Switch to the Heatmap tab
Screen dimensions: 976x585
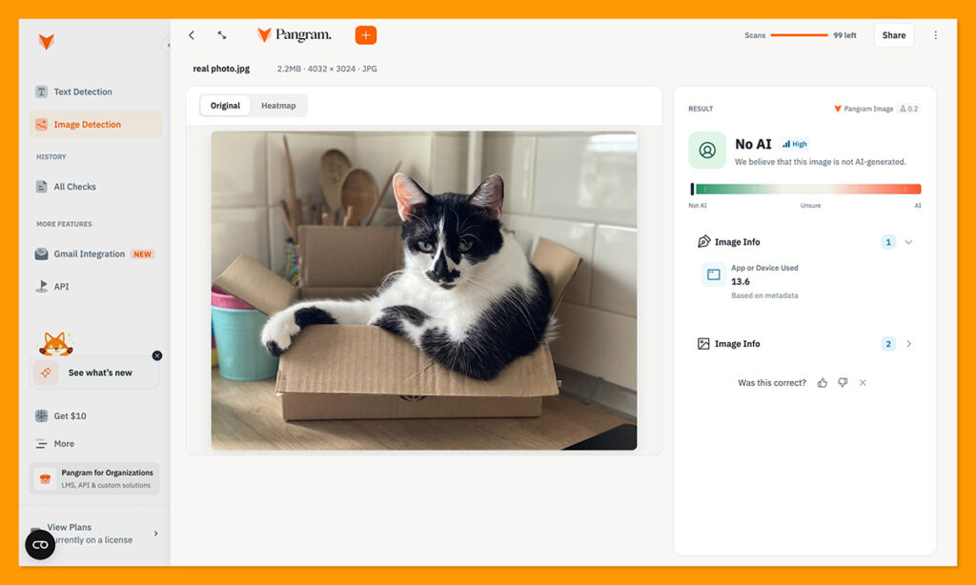click(x=278, y=106)
